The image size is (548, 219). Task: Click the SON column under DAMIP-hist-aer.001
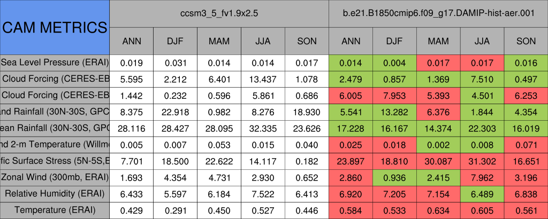(x=526, y=41)
